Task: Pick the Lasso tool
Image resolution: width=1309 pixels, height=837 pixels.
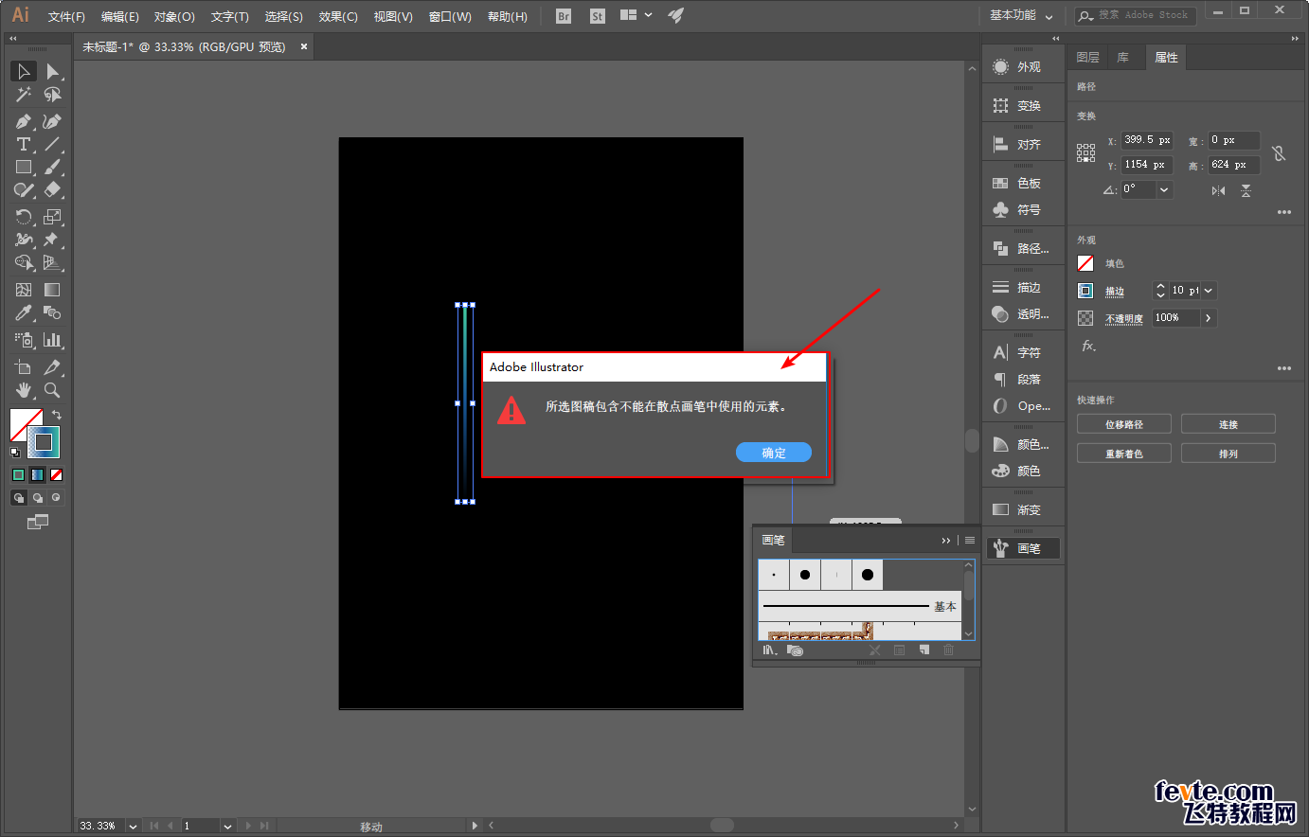Action: [x=53, y=95]
